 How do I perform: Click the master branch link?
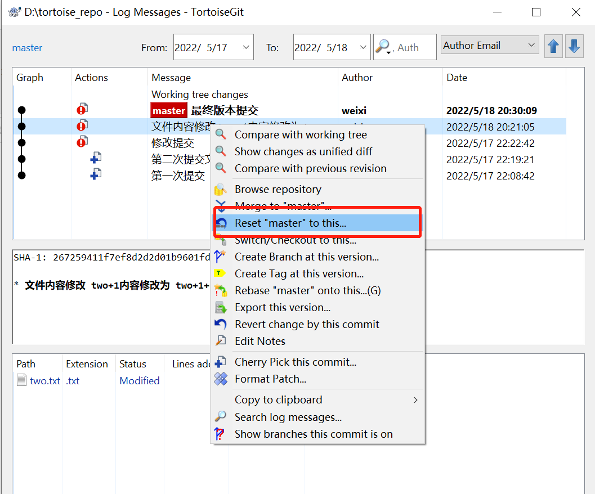27,48
